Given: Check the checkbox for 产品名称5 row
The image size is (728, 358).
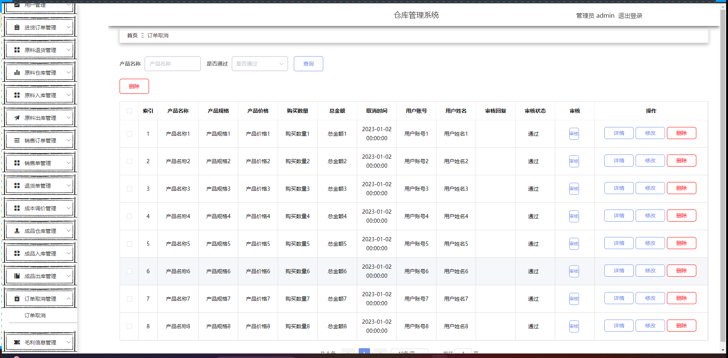Looking at the screenshot, I should pyautogui.click(x=129, y=244).
